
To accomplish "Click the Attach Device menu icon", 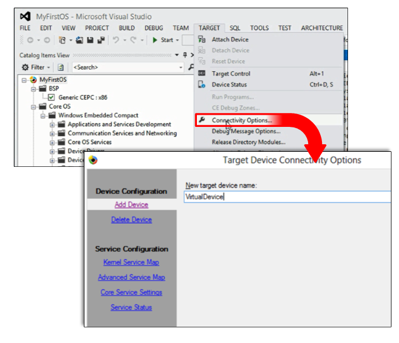I will (x=202, y=39).
